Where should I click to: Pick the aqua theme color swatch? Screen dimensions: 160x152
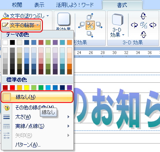62,42
